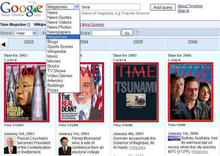Open the date help question mark
This screenshot has height=156, width=220.
(x=137, y=32)
